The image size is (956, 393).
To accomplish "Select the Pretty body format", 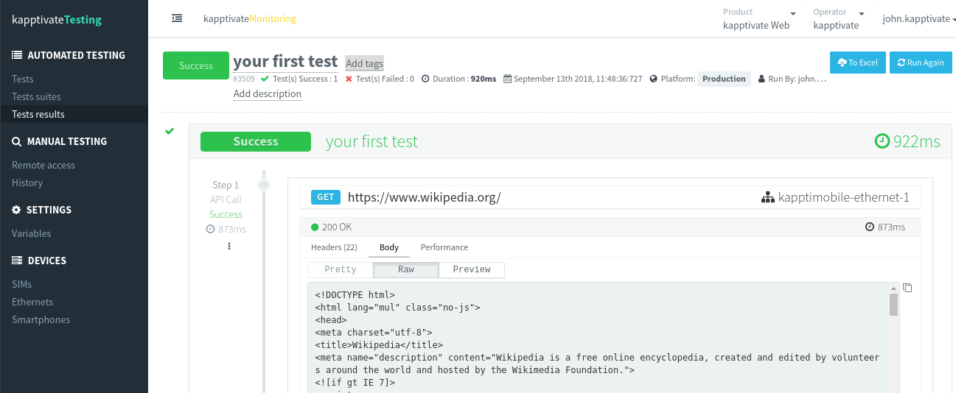I will pos(341,269).
